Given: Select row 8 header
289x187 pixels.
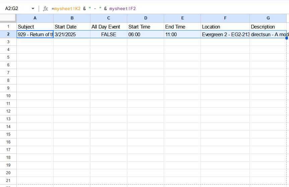Looking at the screenshot, I should (x=8, y=80).
